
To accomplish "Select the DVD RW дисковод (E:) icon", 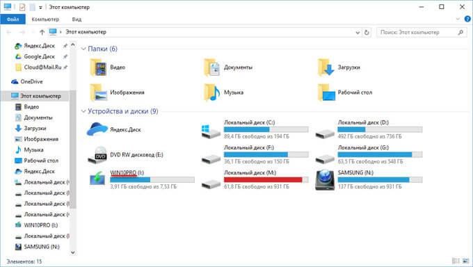I will (97, 155).
